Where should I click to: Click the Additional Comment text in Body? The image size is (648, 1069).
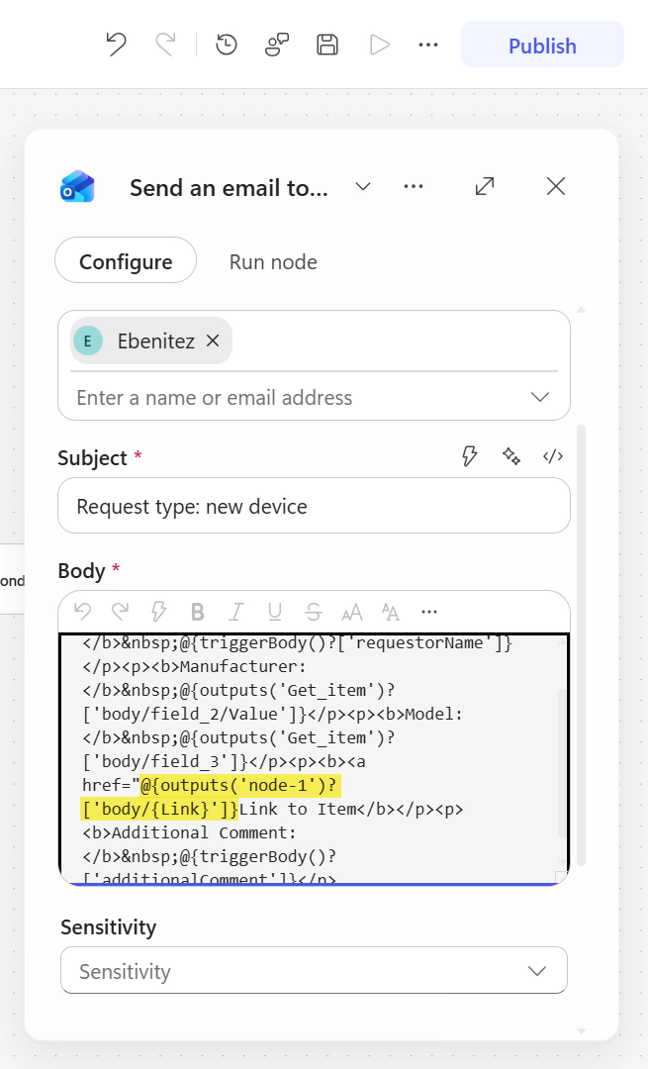coord(203,833)
